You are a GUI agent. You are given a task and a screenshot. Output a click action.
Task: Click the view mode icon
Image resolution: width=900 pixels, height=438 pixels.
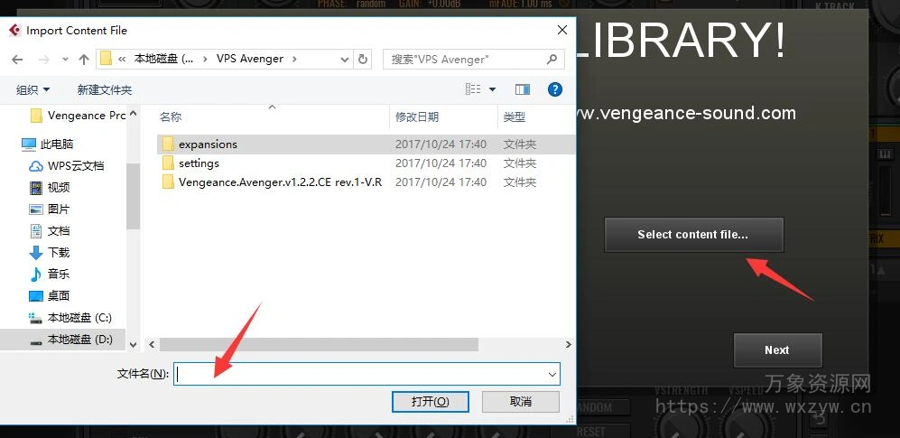(473, 89)
